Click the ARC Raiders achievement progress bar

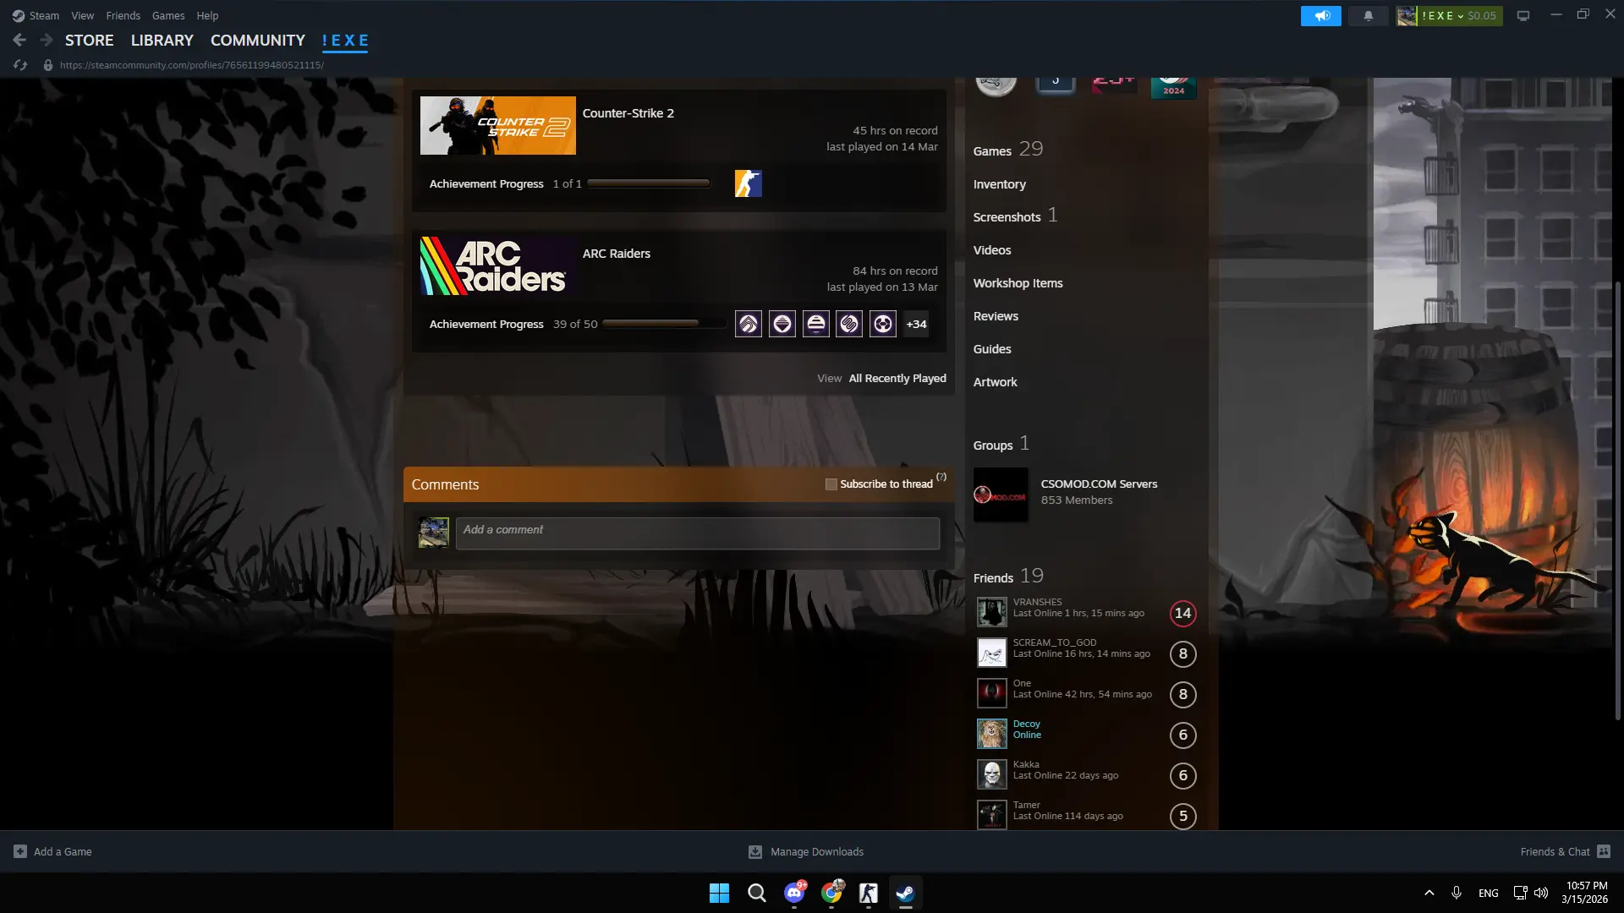pyautogui.click(x=664, y=324)
